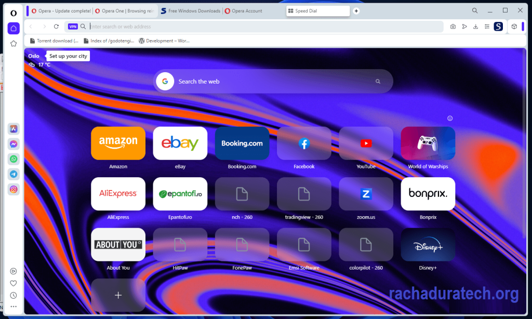
Task: Add a site with the plus tile
Action: [118, 295]
